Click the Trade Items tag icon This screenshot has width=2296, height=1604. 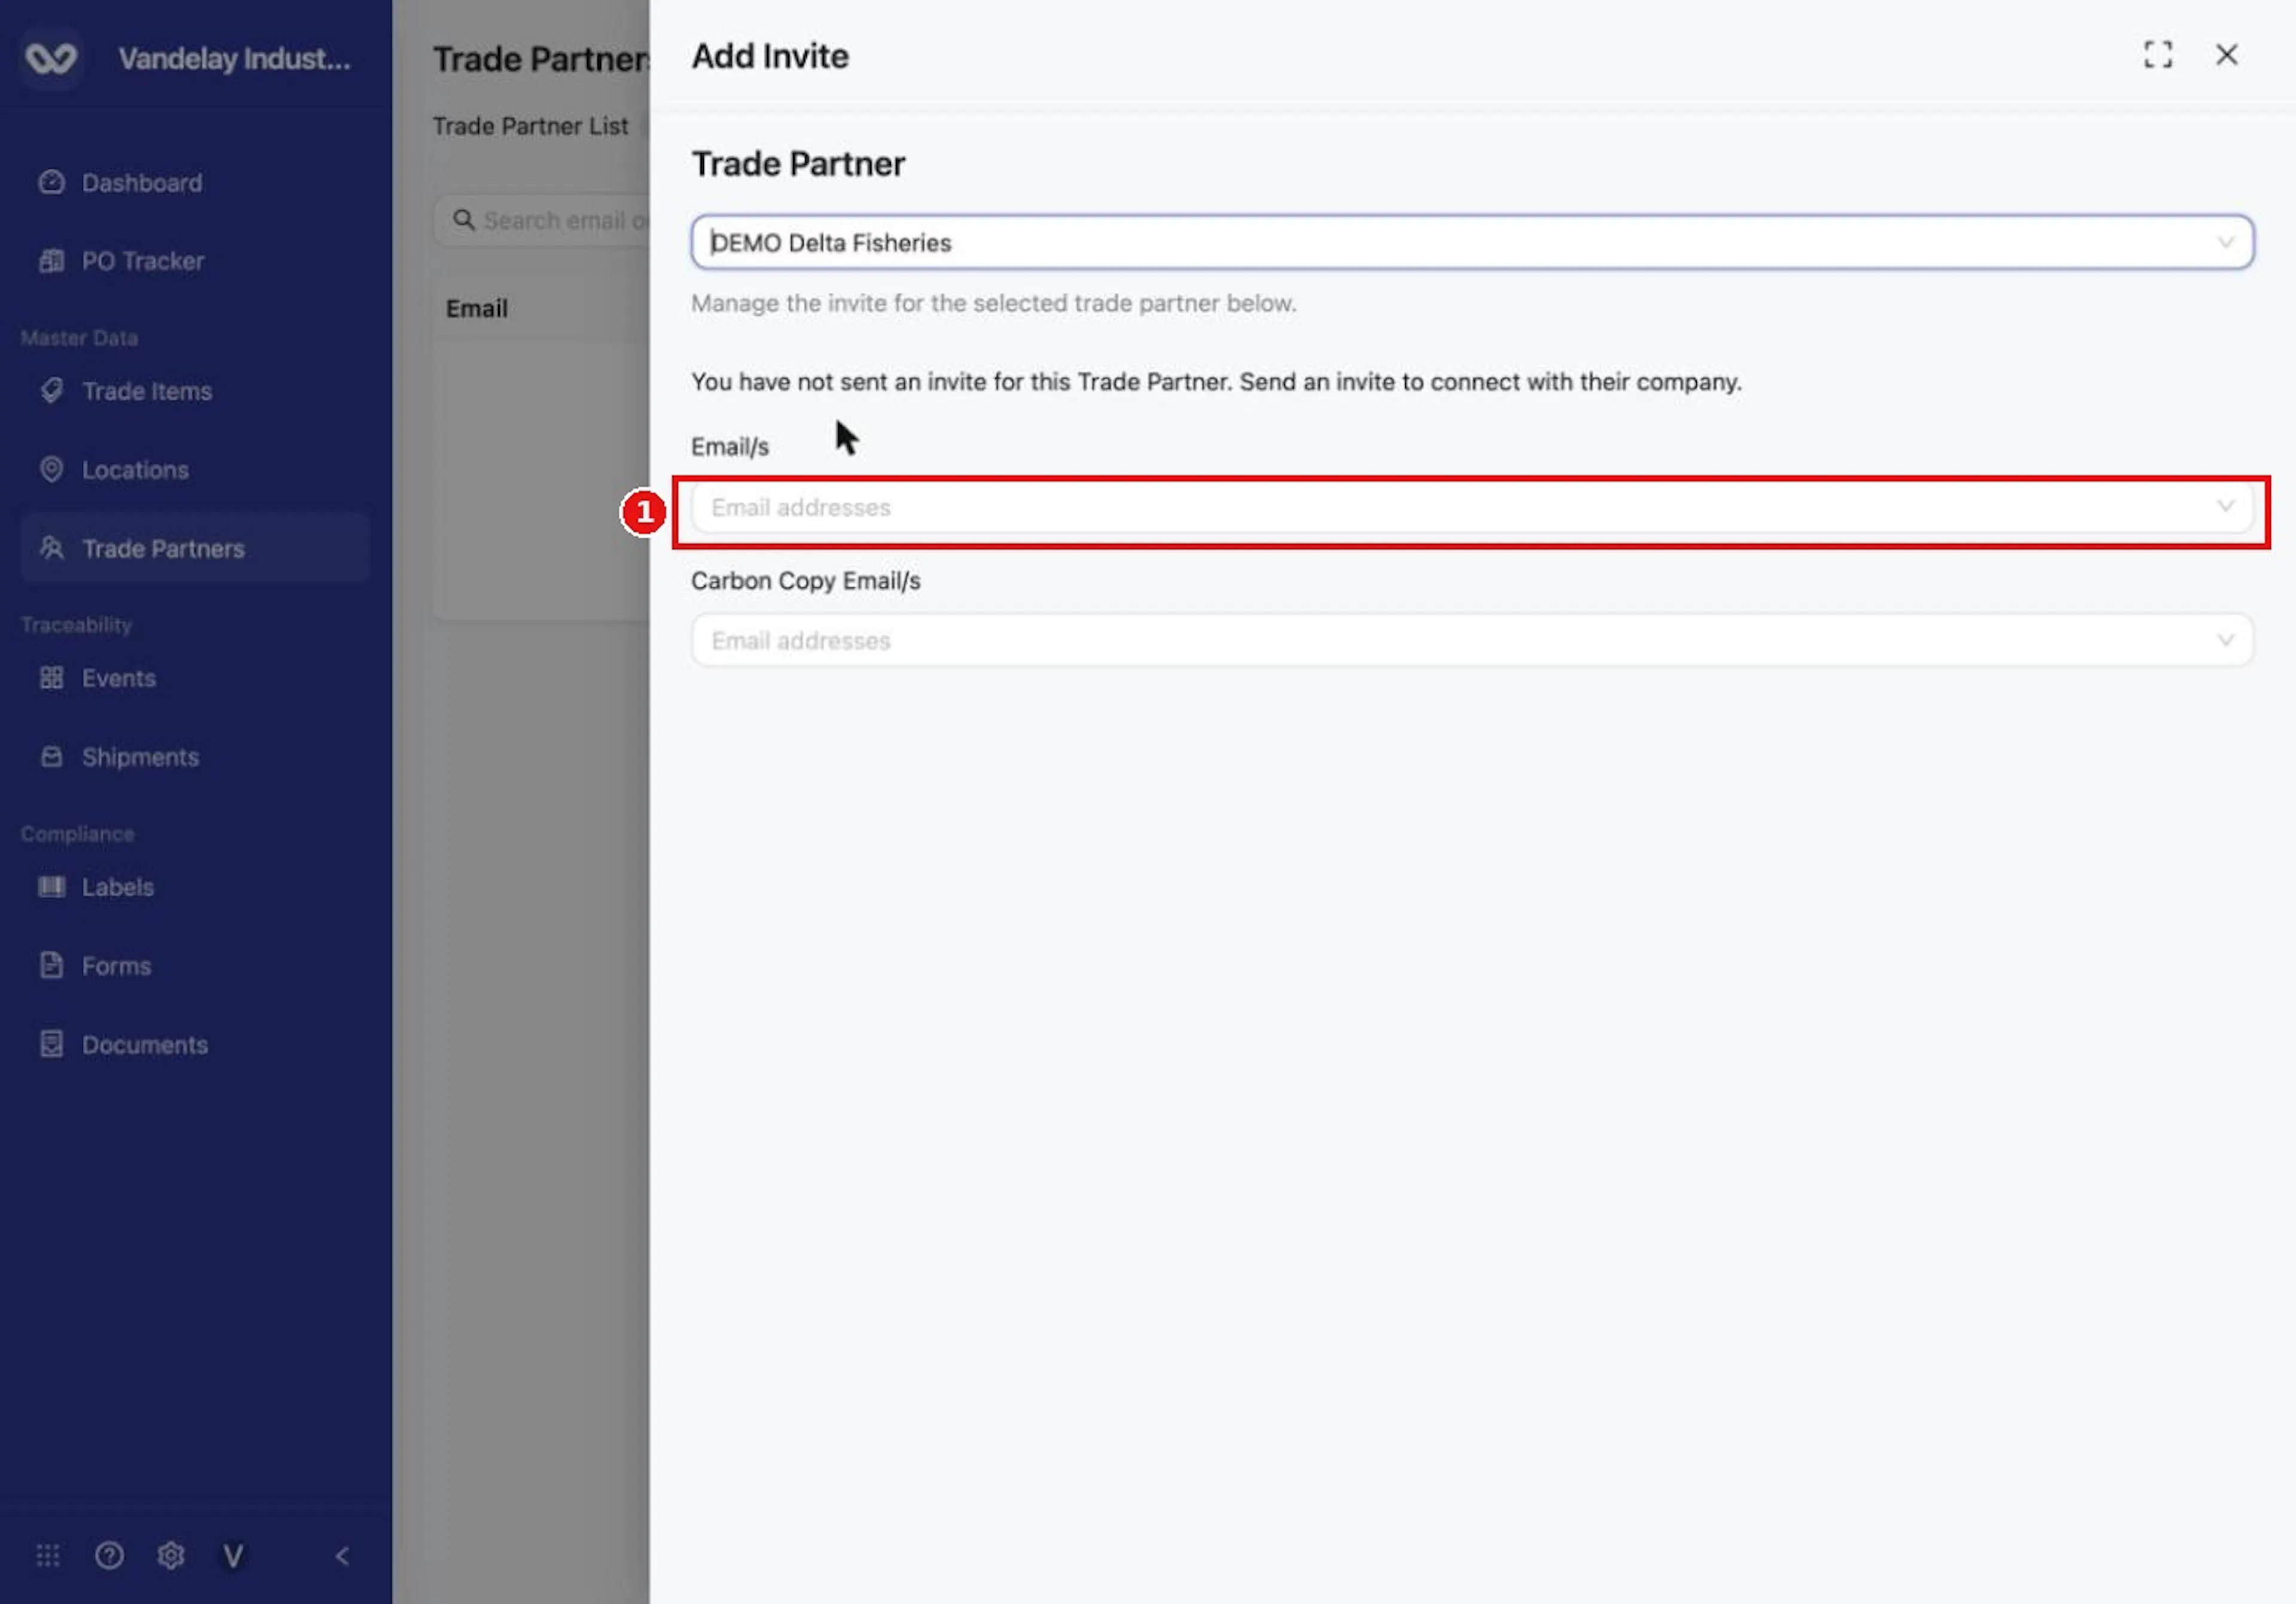coord(51,390)
